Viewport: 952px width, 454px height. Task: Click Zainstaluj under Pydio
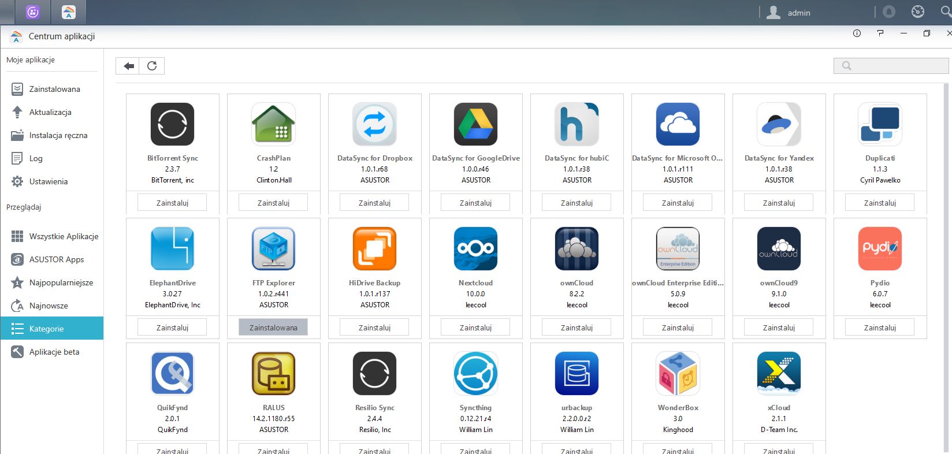(880, 328)
